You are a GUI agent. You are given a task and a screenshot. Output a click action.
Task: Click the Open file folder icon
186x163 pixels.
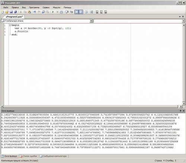[7, 12]
